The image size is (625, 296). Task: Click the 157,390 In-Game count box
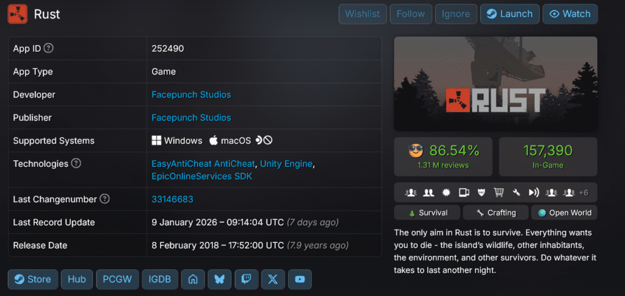[548, 157]
